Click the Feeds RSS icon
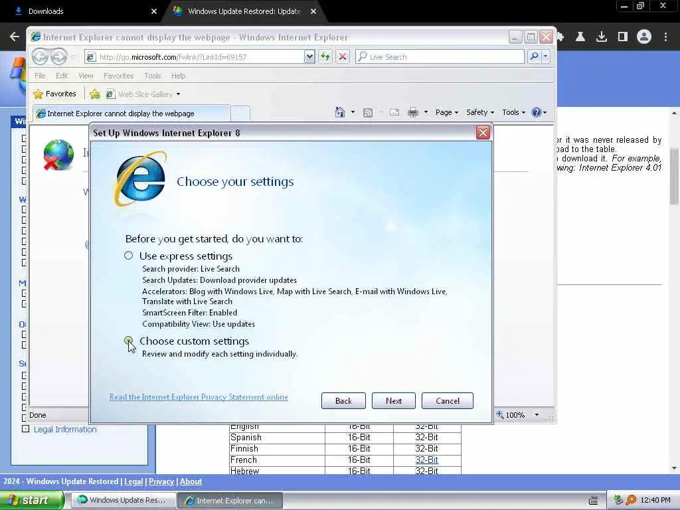The width and height of the screenshot is (680, 510). coord(368,113)
